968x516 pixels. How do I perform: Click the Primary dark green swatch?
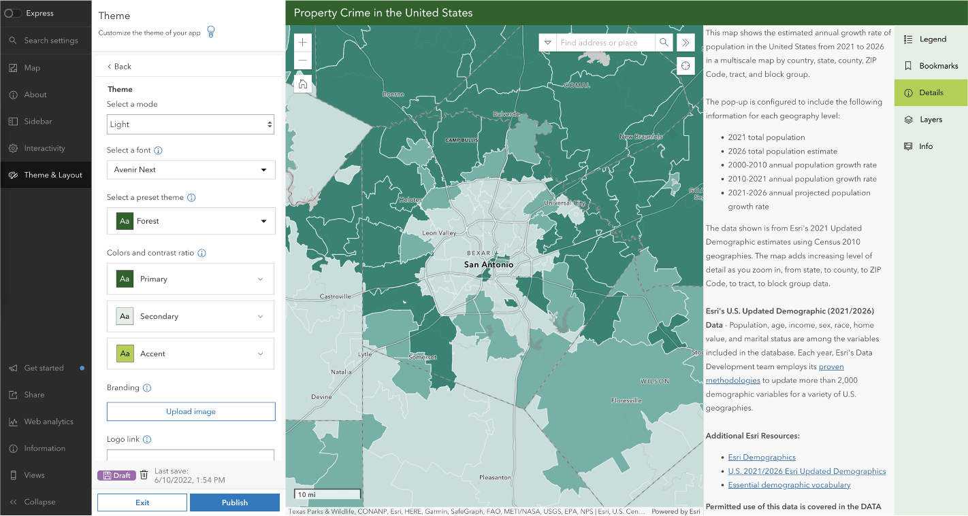point(125,279)
